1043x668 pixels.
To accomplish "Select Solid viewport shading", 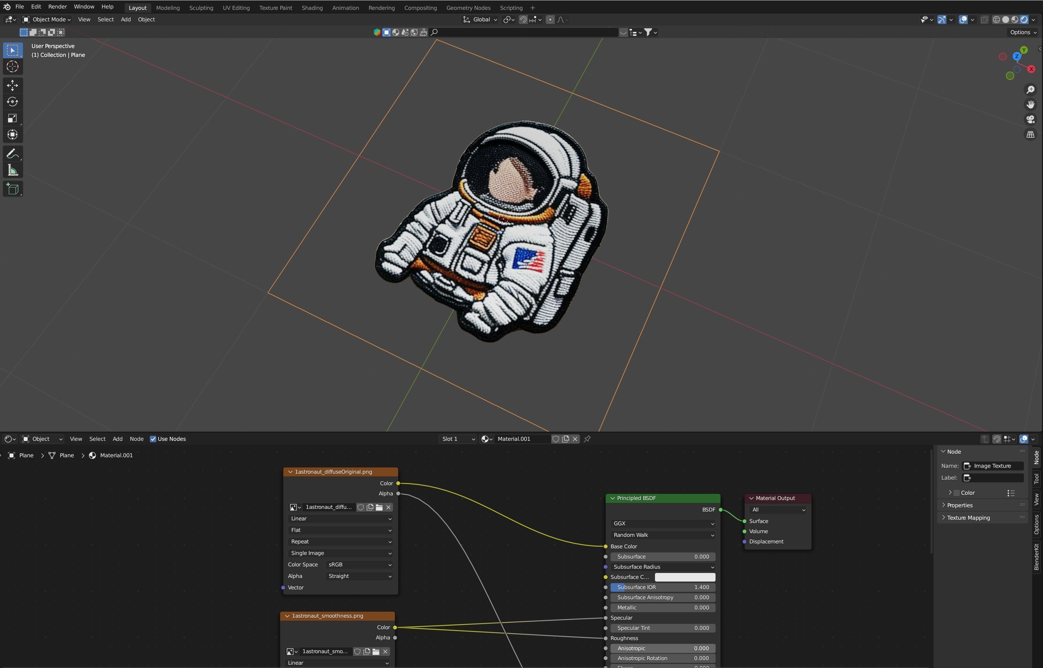I will [x=1006, y=19].
